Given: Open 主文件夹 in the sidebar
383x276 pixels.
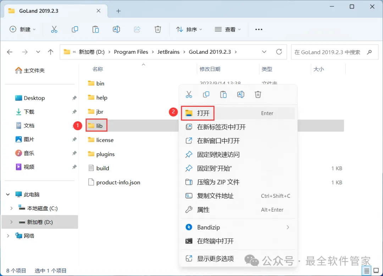Looking at the screenshot, I should pos(29,70).
